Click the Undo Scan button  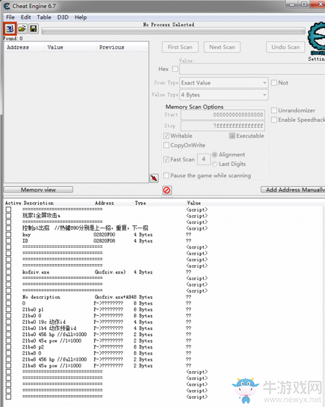pyautogui.click(x=285, y=48)
